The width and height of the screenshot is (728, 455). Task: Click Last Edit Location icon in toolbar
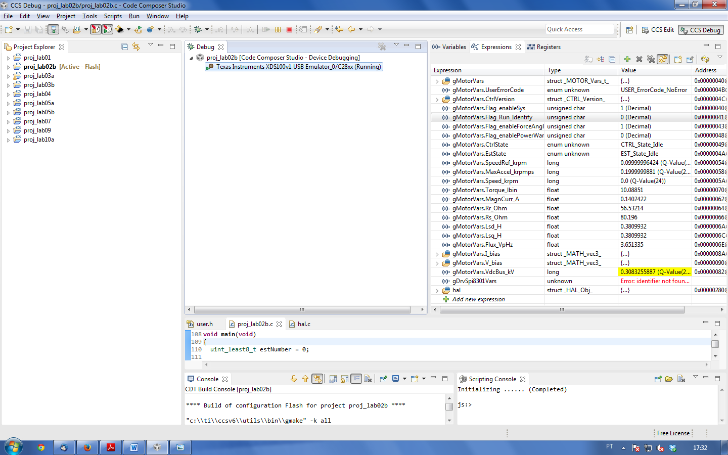click(x=339, y=29)
